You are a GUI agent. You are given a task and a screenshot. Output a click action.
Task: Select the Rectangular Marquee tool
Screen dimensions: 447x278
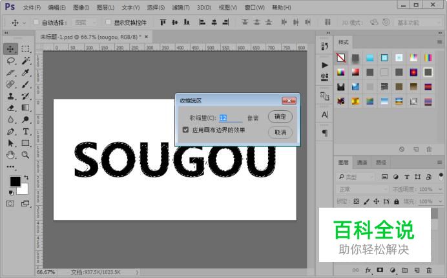25,49
